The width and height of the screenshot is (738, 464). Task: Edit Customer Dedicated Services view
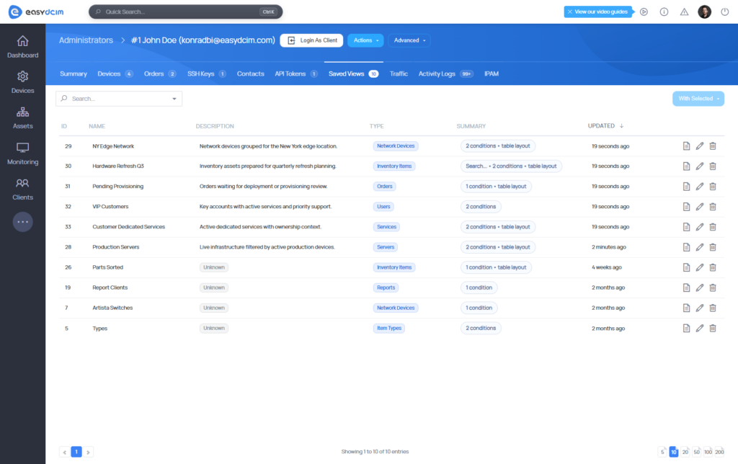[x=700, y=227]
